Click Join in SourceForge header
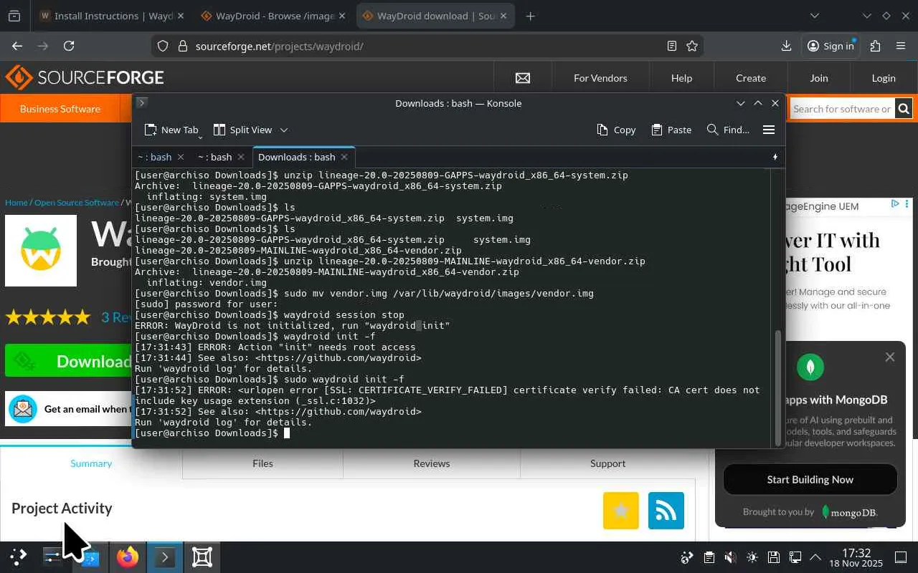Screen dimensions: 918x573 coord(819,78)
